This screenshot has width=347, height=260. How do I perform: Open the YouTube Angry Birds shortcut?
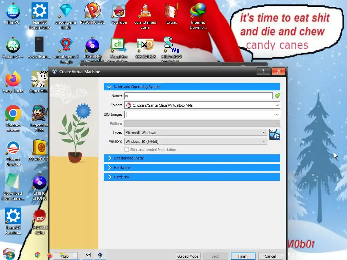tap(119, 13)
